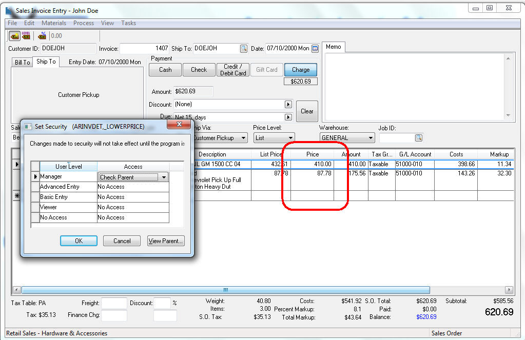The image size is (525, 340).
Task: Open the Ship To lookup magnifier
Action: pyautogui.click(x=243, y=49)
